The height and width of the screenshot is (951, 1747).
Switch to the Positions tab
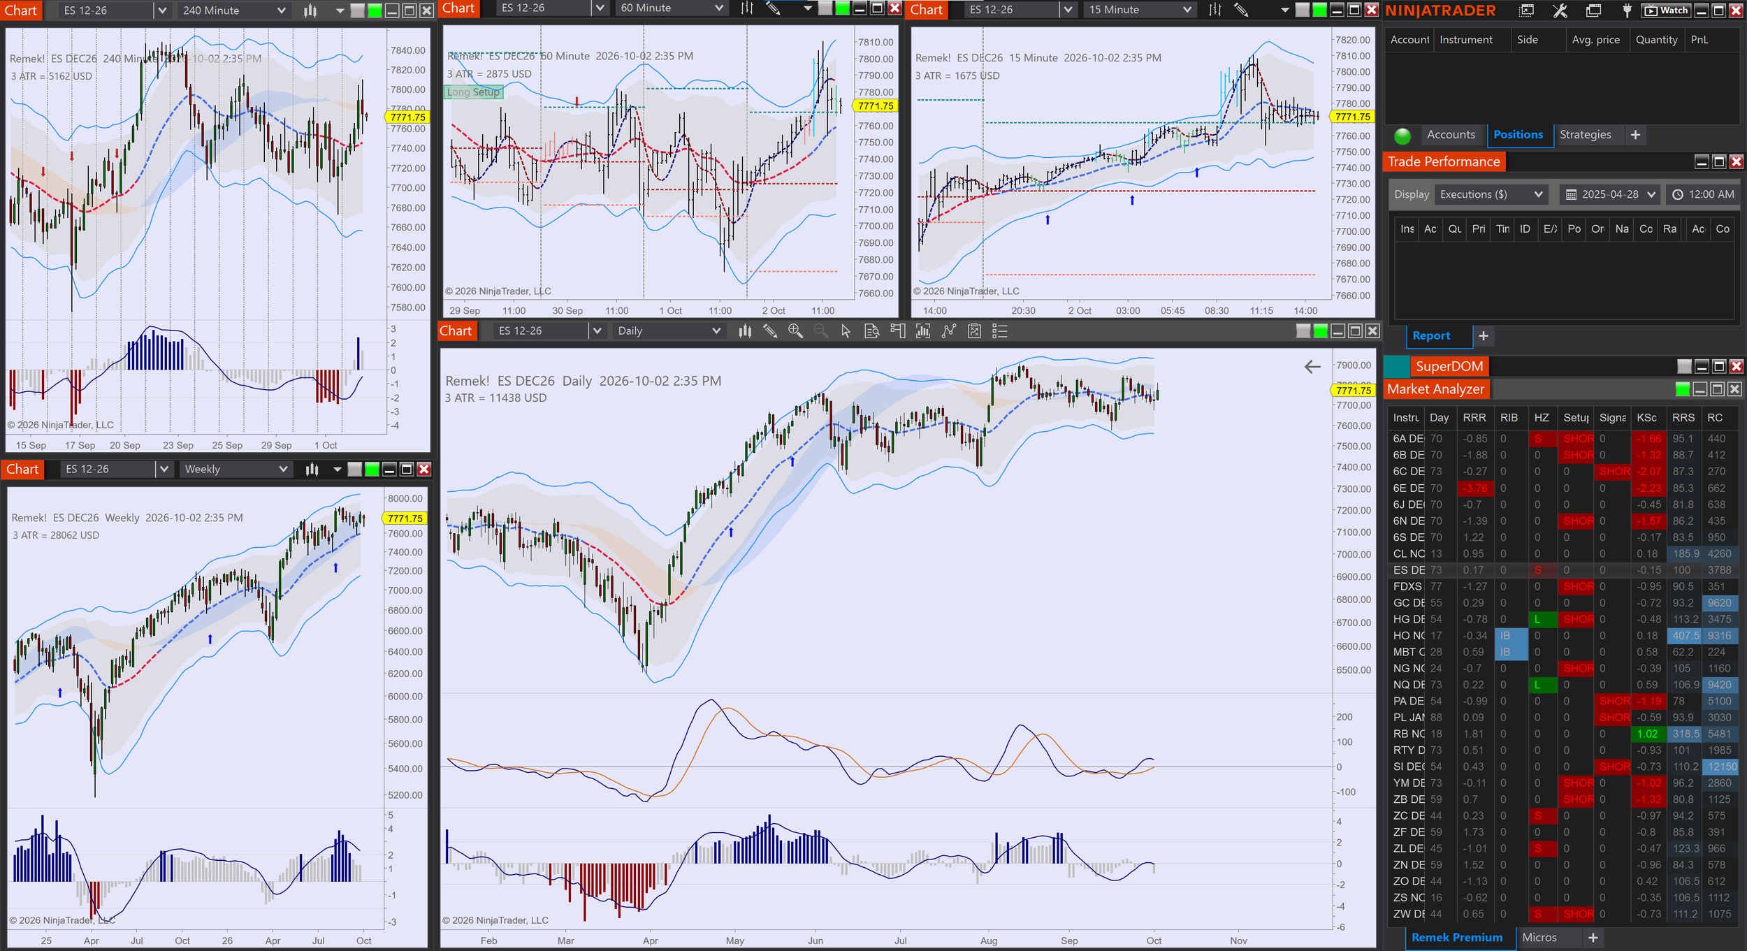(x=1518, y=135)
